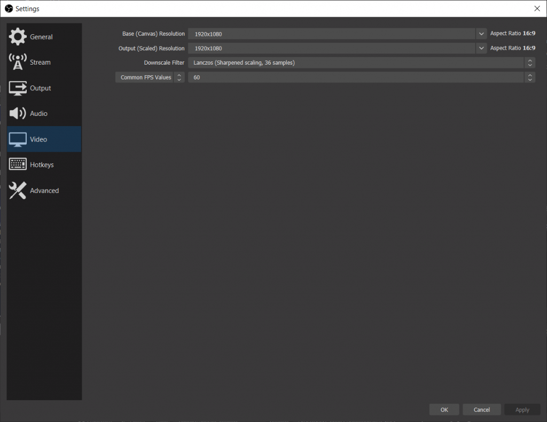Screen dimensions: 547x422
Task: Click the 1920x1080 base resolution value
Action: [267, 34]
